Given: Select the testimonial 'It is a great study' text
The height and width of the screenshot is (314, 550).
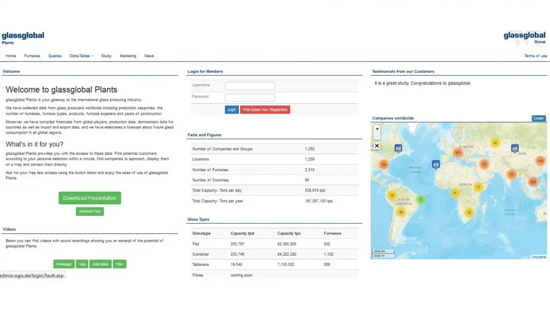Looking at the screenshot, I should (422, 84).
